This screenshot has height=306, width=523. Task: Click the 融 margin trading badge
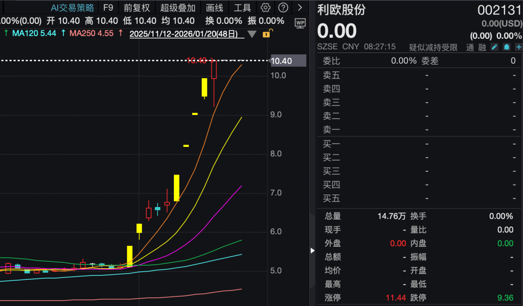coord(482,47)
